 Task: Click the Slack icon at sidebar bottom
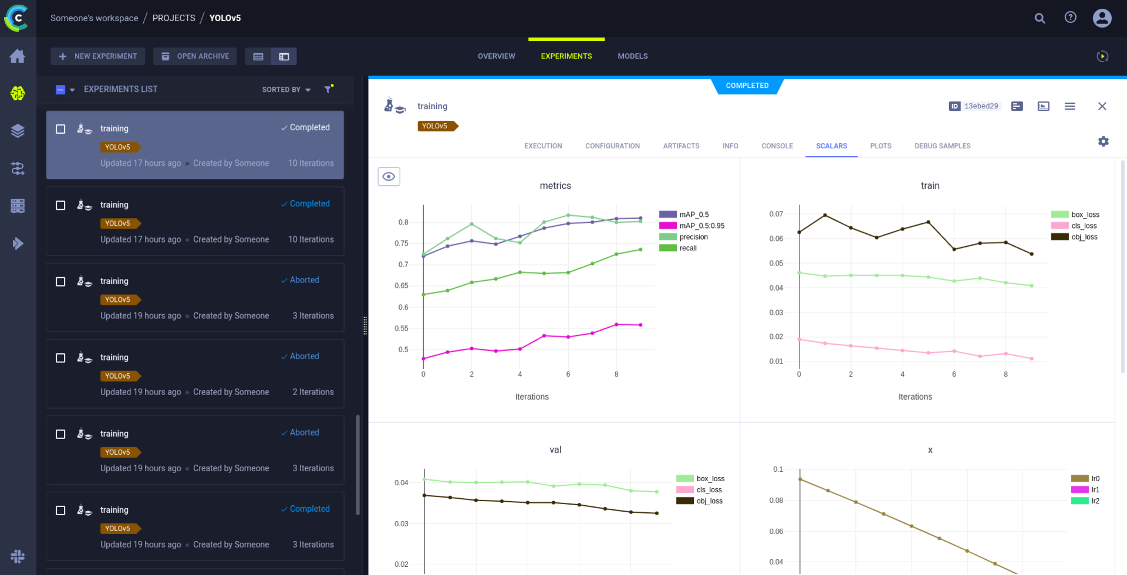[18, 557]
